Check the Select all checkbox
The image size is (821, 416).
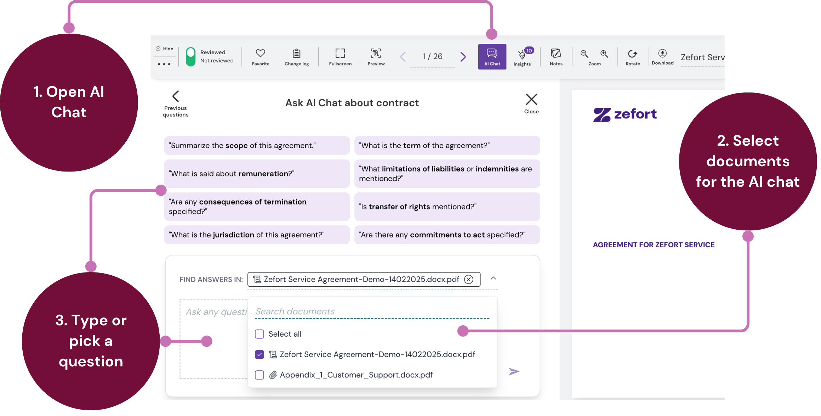tap(260, 334)
